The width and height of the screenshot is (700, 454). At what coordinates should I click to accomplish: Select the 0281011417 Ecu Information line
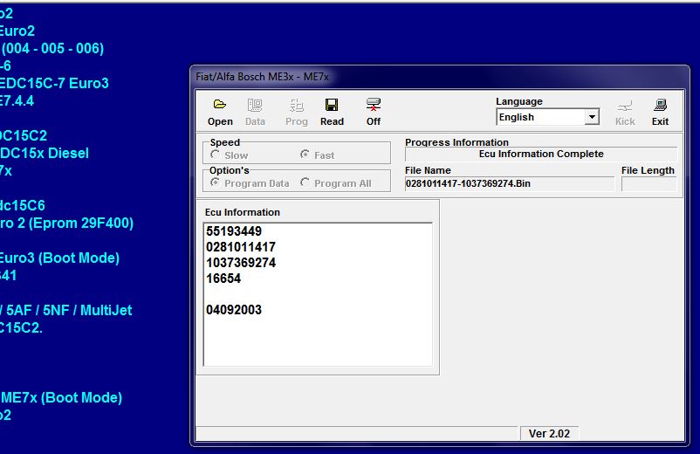point(241,247)
